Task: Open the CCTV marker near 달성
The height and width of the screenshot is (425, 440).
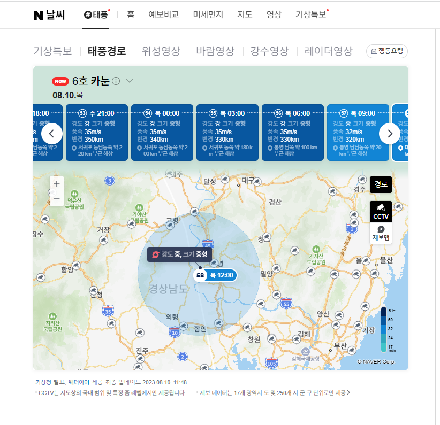Action: pos(225,179)
